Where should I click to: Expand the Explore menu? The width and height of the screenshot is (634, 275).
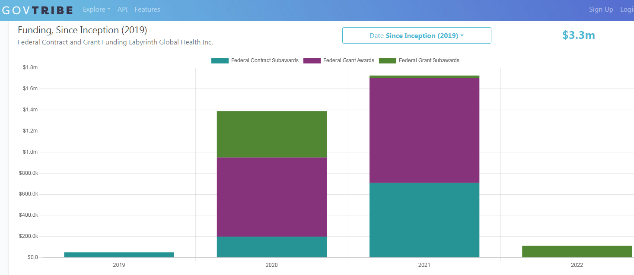click(96, 9)
